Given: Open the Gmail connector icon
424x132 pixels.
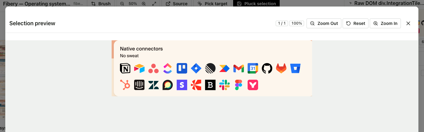Looking at the screenshot, I should 239,68.
